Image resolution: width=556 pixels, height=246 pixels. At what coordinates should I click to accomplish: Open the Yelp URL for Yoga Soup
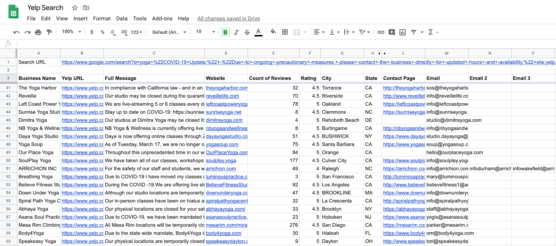pyautogui.click(x=82, y=144)
